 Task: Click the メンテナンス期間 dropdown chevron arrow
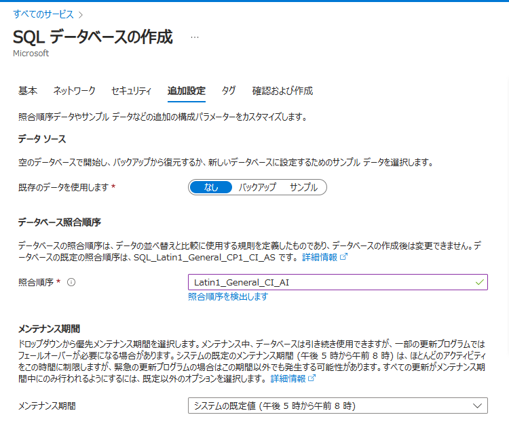(x=477, y=406)
